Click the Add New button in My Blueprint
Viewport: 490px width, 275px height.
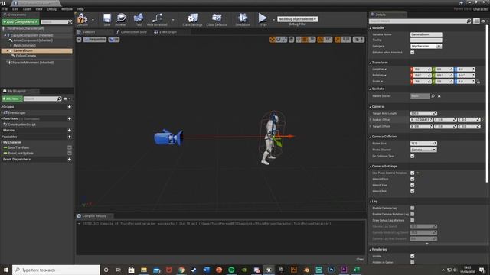click(12, 99)
